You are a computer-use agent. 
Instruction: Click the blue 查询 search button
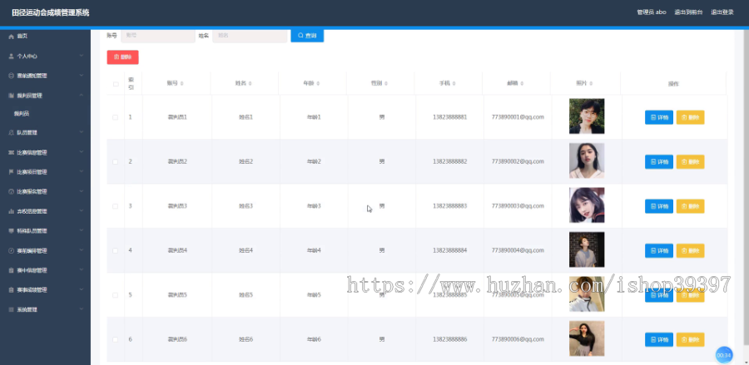click(x=307, y=35)
